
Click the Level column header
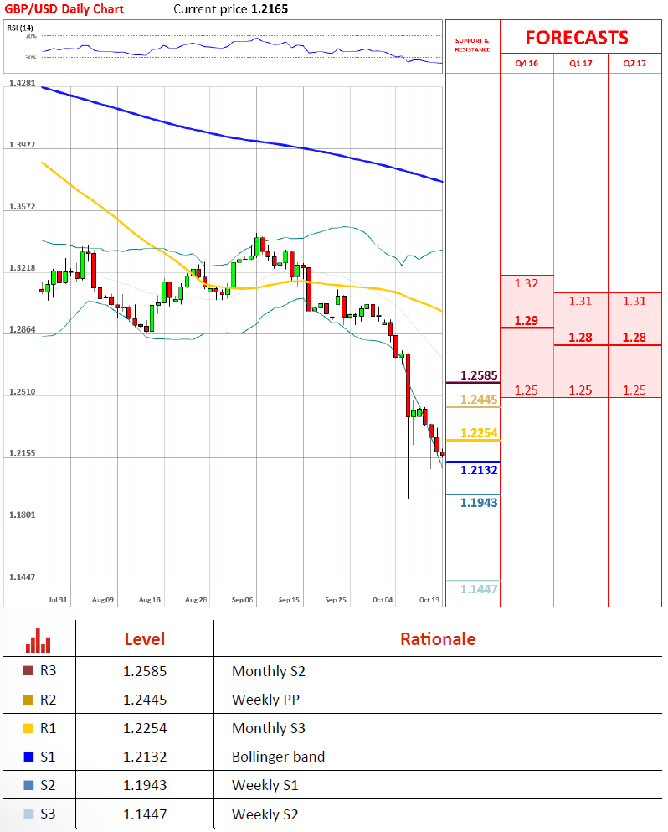(x=145, y=638)
